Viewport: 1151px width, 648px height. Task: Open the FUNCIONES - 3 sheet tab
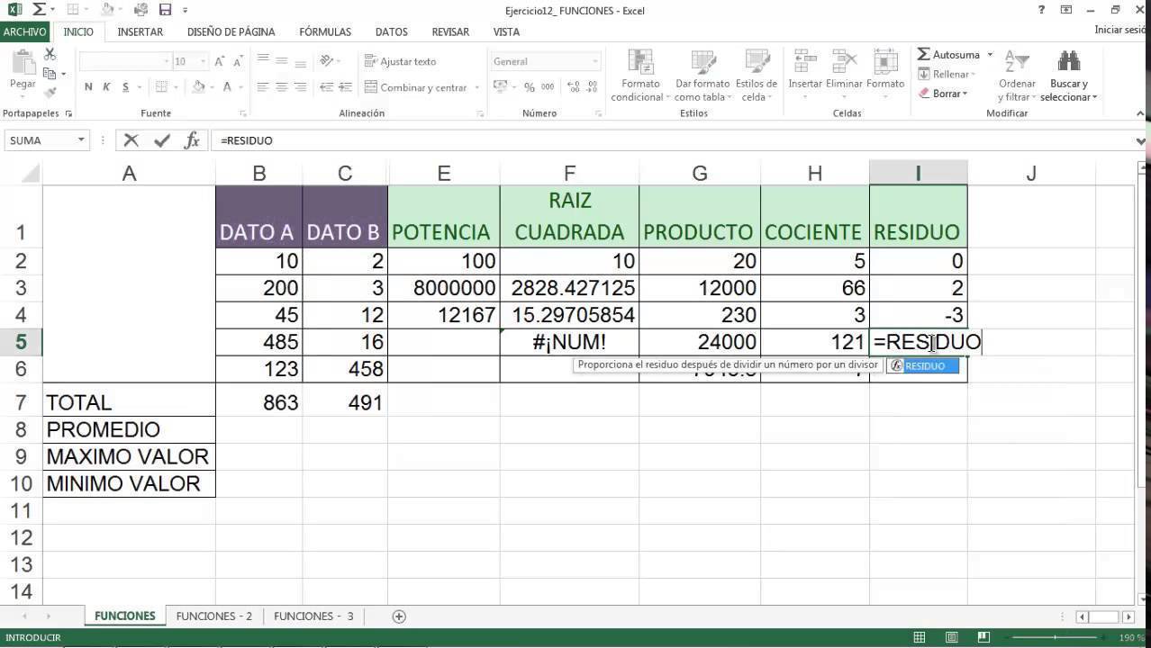pos(313,616)
